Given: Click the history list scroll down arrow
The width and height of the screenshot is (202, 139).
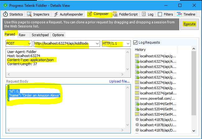Looking at the screenshot, I should coord(194,131).
